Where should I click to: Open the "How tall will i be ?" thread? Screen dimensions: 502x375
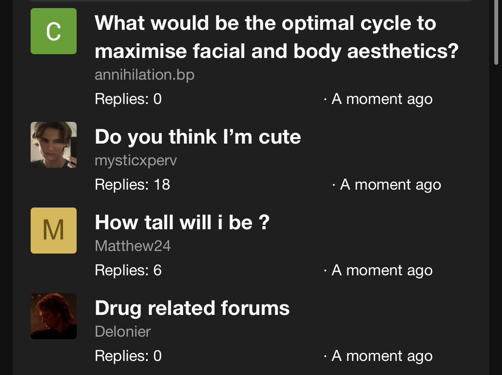(x=182, y=222)
